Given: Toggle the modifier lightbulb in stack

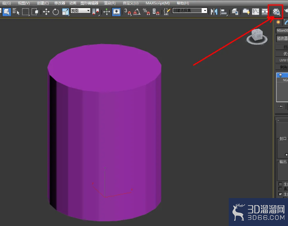Looking at the screenshot, I should (x=280, y=75).
